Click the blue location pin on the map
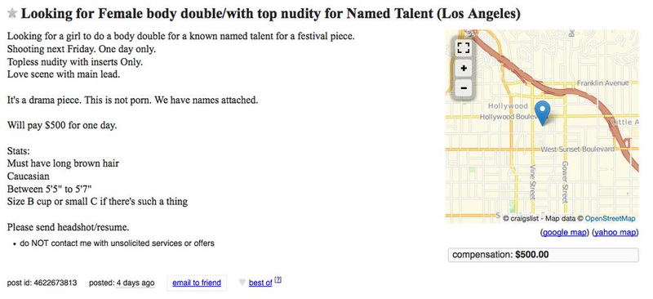 542,113
